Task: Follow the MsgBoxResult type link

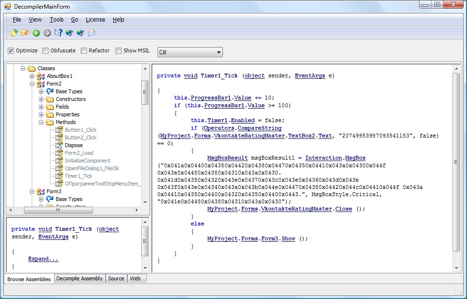Action: coord(228,158)
